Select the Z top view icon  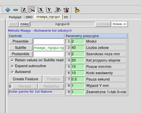pos(24,10)
